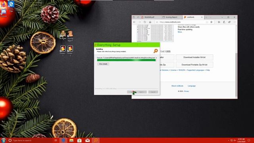Open the Scoring Report desktop shortcut
The image size is (254, 143).
click(x=70, y=36)
